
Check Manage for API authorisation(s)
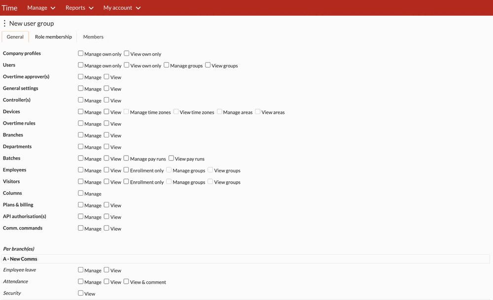(81, 216)
